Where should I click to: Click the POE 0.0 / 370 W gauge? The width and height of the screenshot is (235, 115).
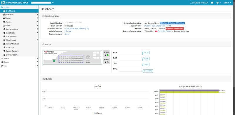(x=148, y=71)
